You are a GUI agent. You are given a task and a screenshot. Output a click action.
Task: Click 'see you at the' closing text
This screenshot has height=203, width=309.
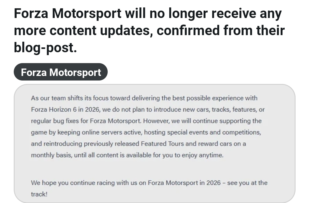[247, 183]
